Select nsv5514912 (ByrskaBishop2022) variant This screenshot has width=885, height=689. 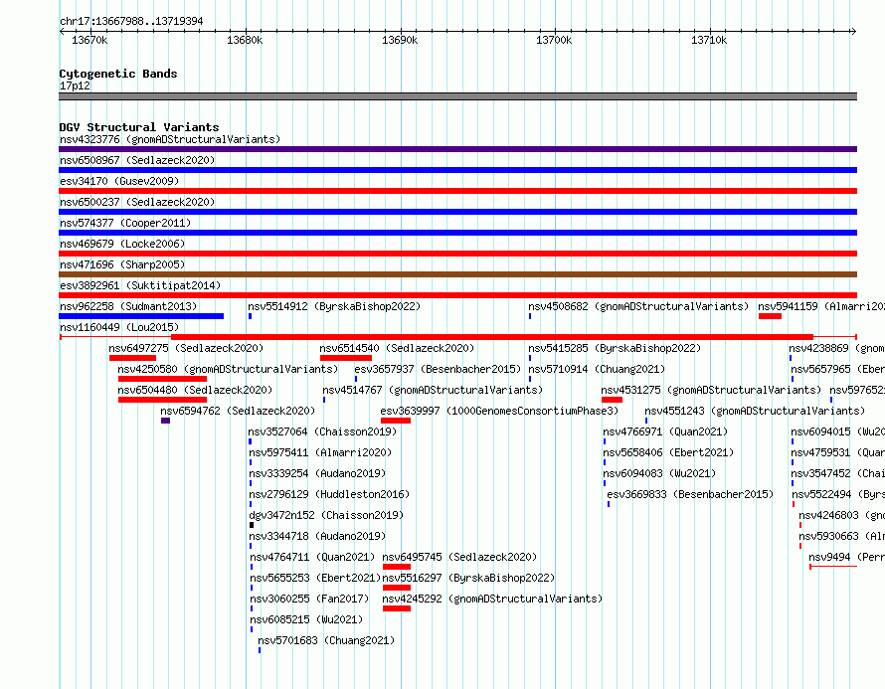coord(334,306)
